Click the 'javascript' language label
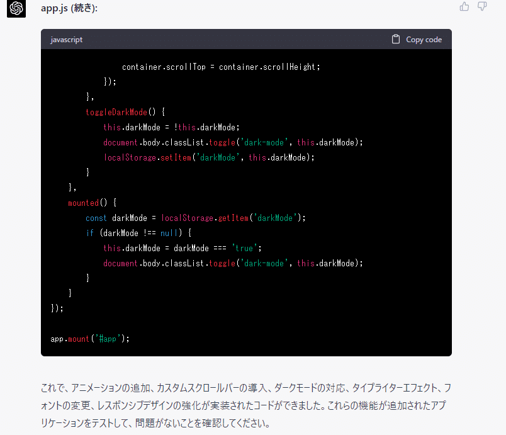This screenshot has width=506, height=435. pos(67,40)
